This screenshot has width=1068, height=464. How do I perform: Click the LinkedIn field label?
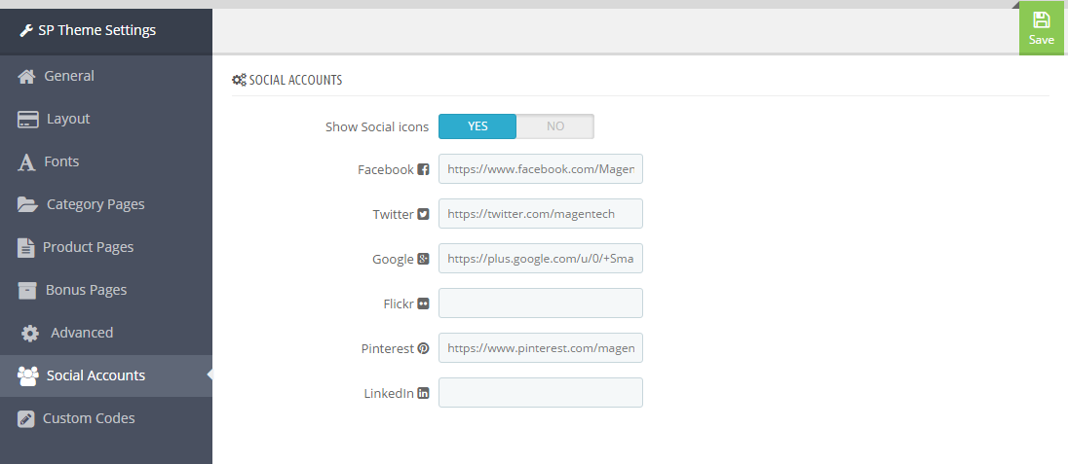(389, 394)
